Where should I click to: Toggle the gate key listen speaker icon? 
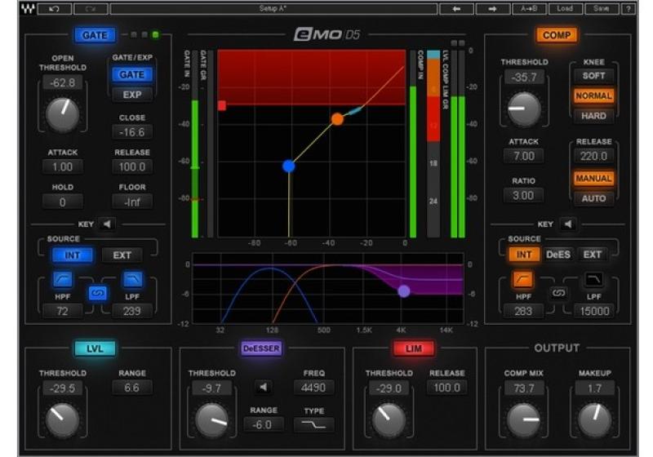point(108,224)
